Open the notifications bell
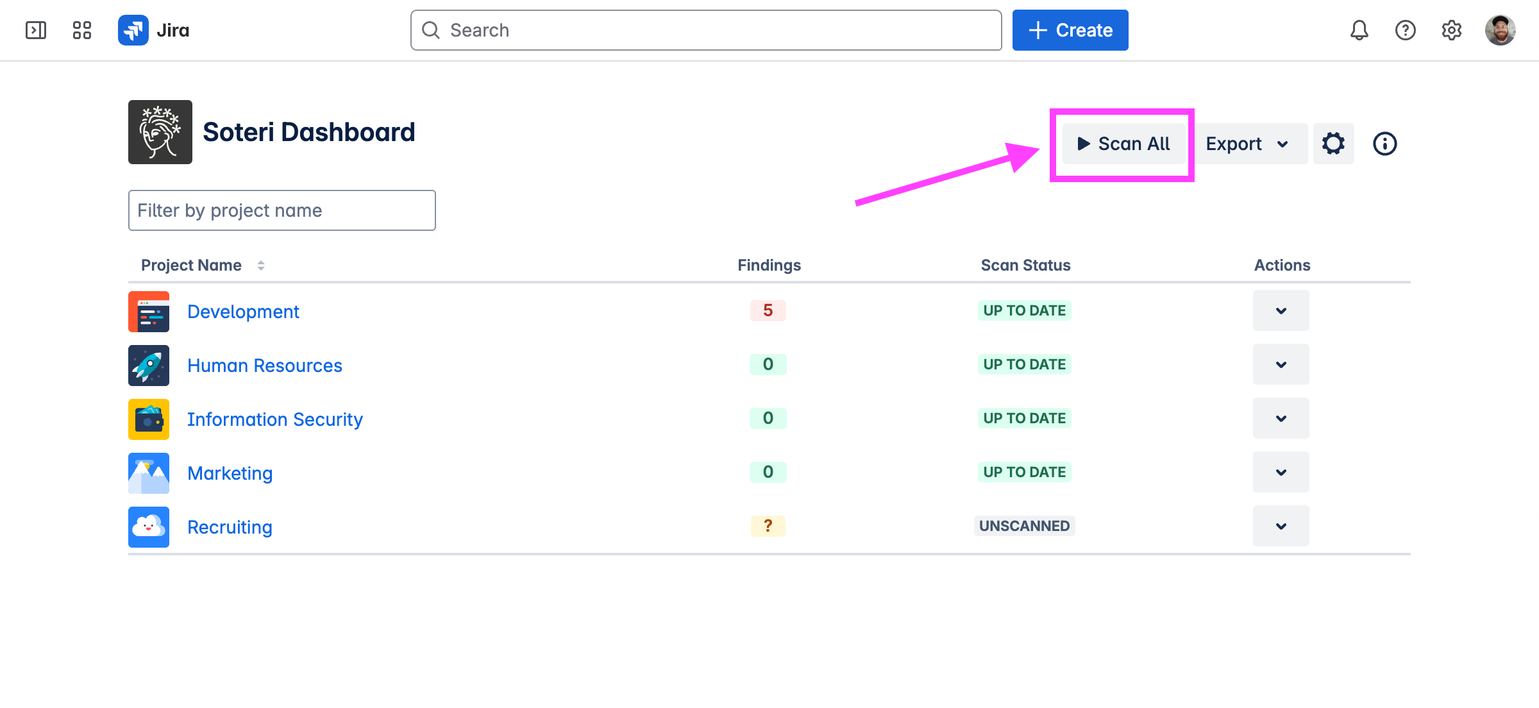The width and height of the screenshot is (1539, 708). (1359, 30)
